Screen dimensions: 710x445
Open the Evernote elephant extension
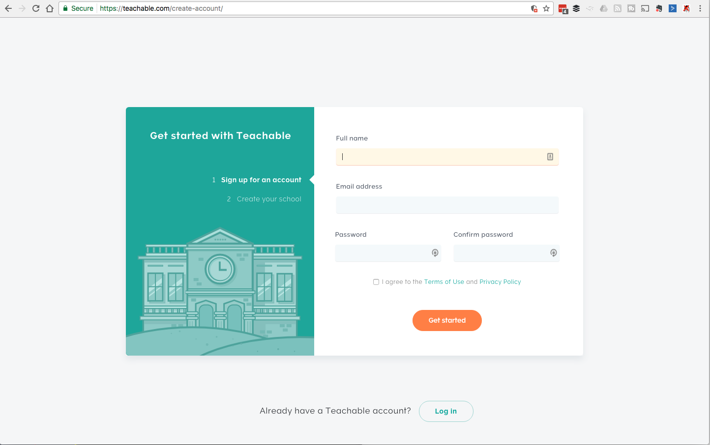coord(659,8)
